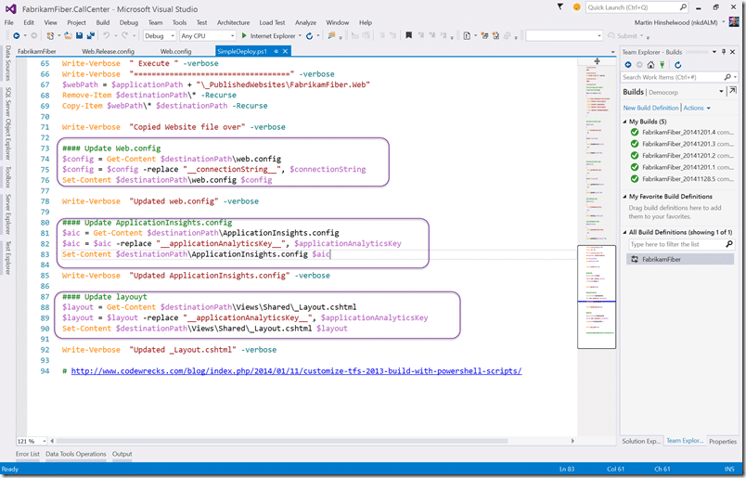The image size is (746, 478).
Task: Click the Open File toolbar icon
Action: [x=68, y=35]
